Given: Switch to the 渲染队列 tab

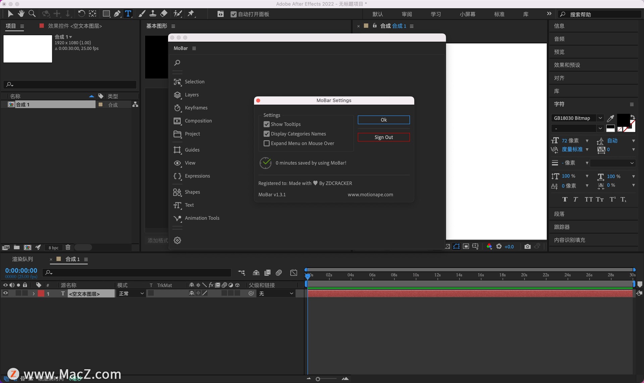Looking at the screenshot, I should click(x=22, y=259).
